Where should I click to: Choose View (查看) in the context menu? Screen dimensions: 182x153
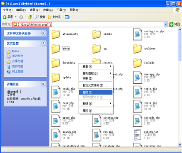[x=96, y=66]
